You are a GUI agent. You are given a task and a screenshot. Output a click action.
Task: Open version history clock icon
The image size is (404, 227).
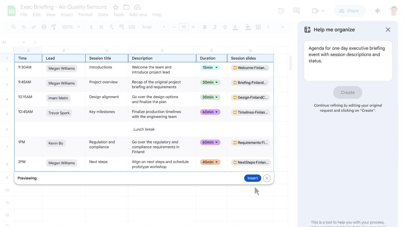point(281,11)
